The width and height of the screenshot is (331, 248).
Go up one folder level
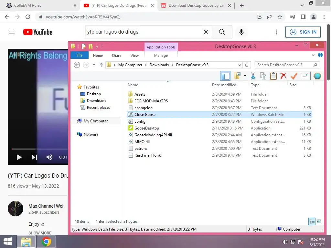(x=101, y=65)
